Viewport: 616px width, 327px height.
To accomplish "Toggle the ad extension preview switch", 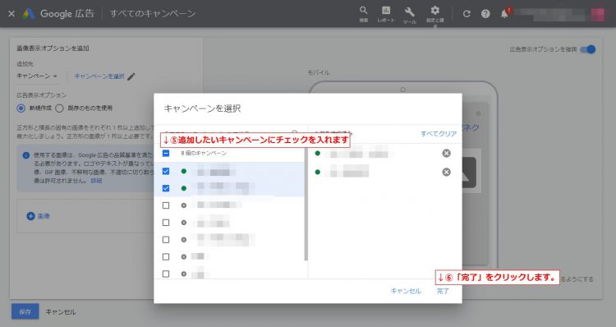I will 588,49.
